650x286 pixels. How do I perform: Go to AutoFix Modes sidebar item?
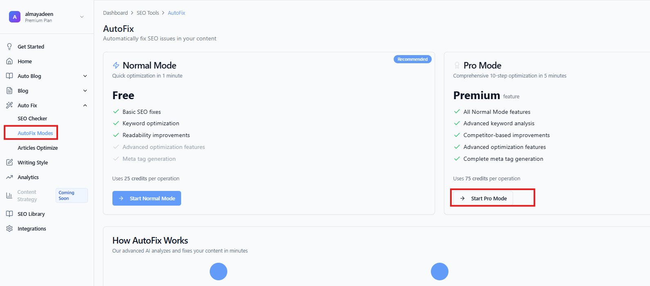(35, 133)
